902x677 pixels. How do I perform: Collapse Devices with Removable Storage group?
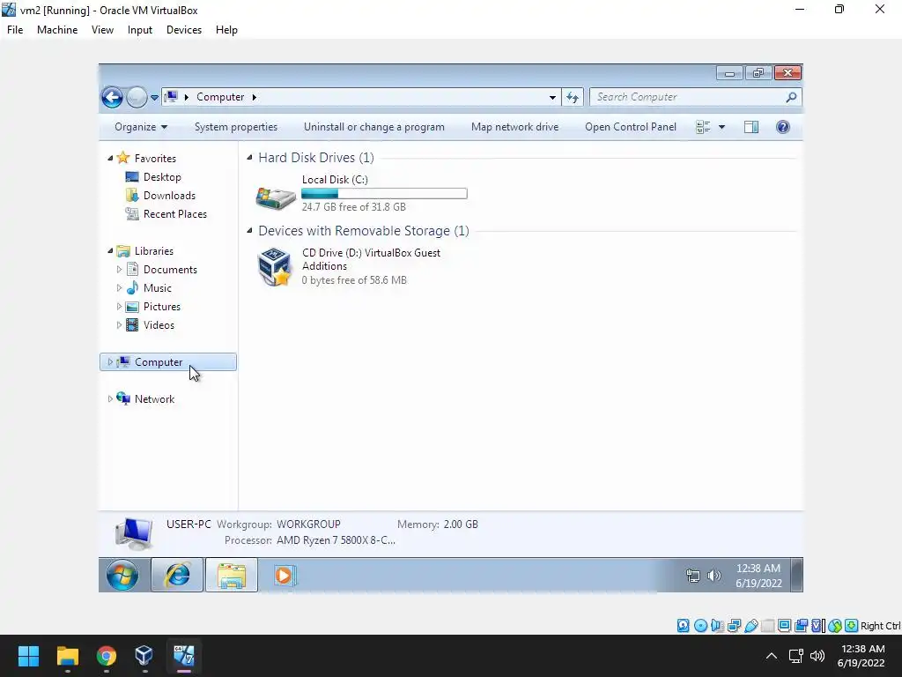pyautogui.click(x=249, y=231)
